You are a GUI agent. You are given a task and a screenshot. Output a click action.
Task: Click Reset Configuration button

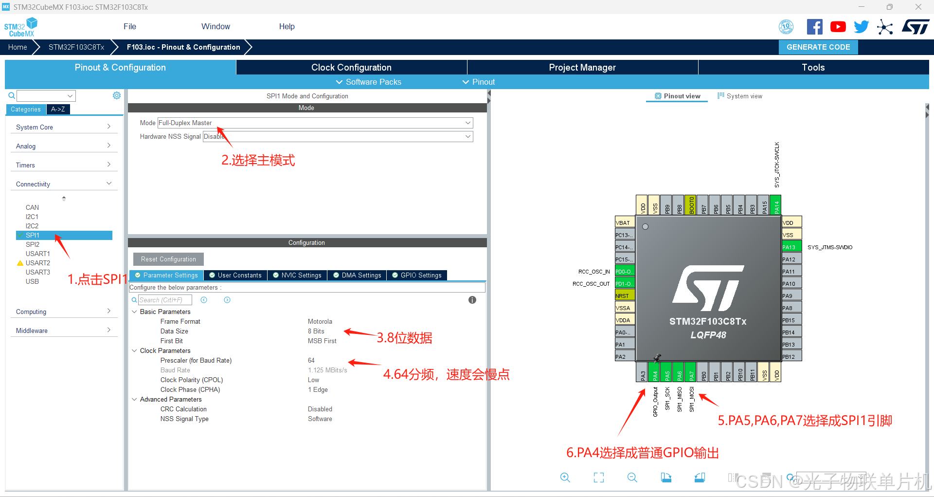[168, 259]
